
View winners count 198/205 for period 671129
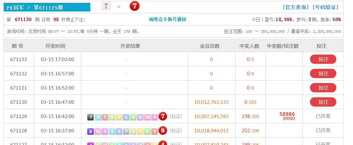click(x=250, y=116)
